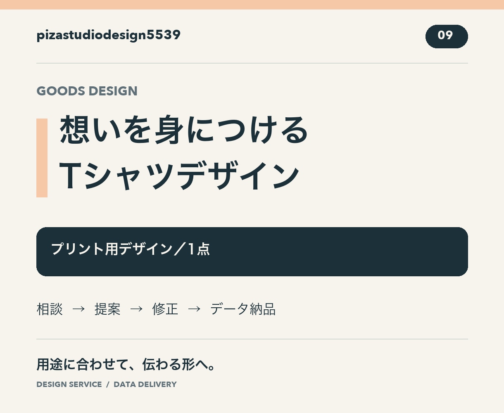Click the 09 number badge
504x413 pixels.
[447, 36]
